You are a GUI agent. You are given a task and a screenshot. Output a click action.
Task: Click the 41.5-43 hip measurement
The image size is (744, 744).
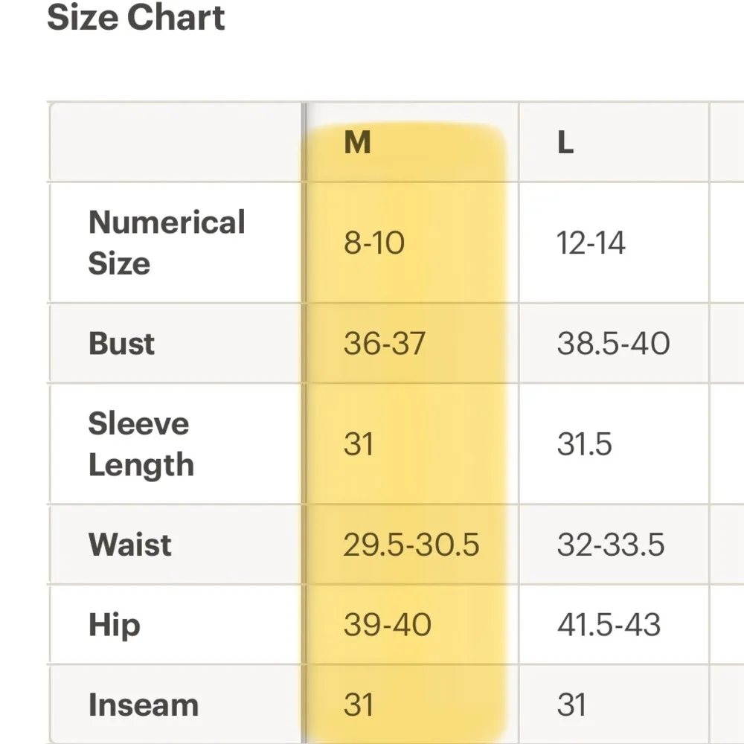(x=609, y=625)
